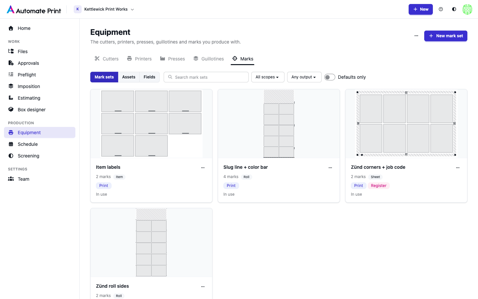Switch to the Presses tab

pos(173,59)
